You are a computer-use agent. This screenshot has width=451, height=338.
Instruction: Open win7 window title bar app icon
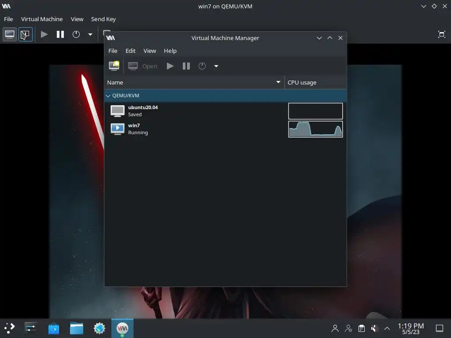coord(6,6)
